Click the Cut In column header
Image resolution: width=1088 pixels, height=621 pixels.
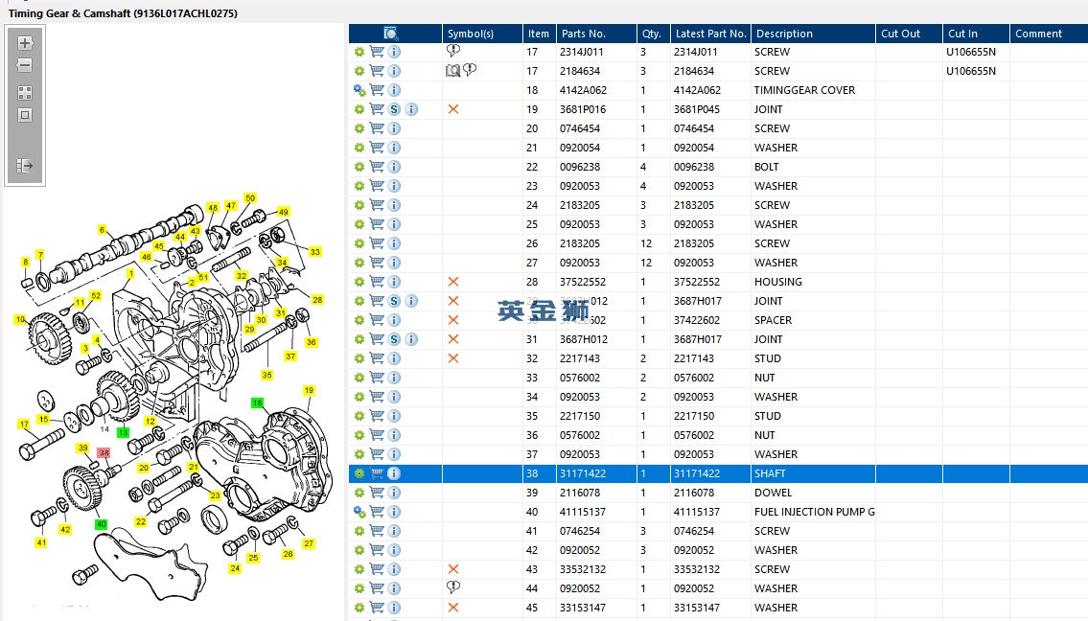click(976, 34)
